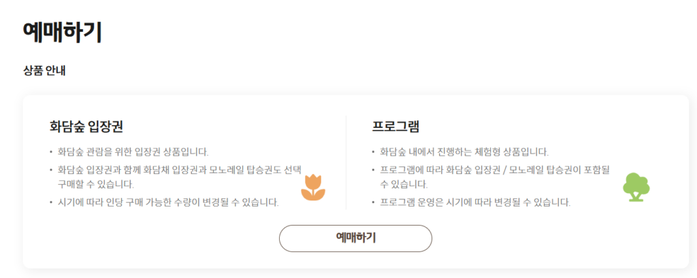
Task: Click the bullet dot before 시기에 따라 인당
Action: [50, 203]
